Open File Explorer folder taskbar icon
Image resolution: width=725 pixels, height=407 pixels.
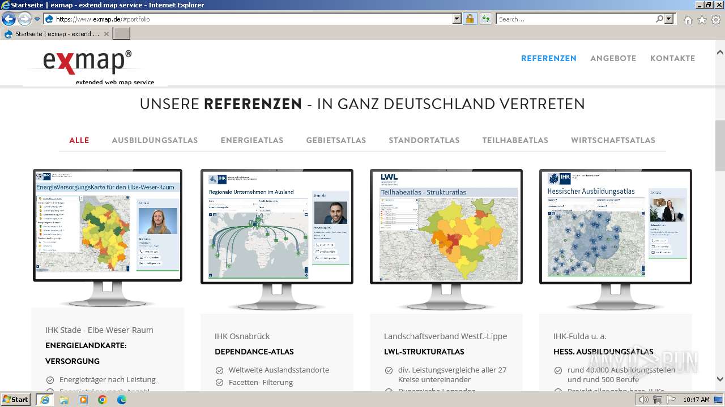[x=64, y=400]
